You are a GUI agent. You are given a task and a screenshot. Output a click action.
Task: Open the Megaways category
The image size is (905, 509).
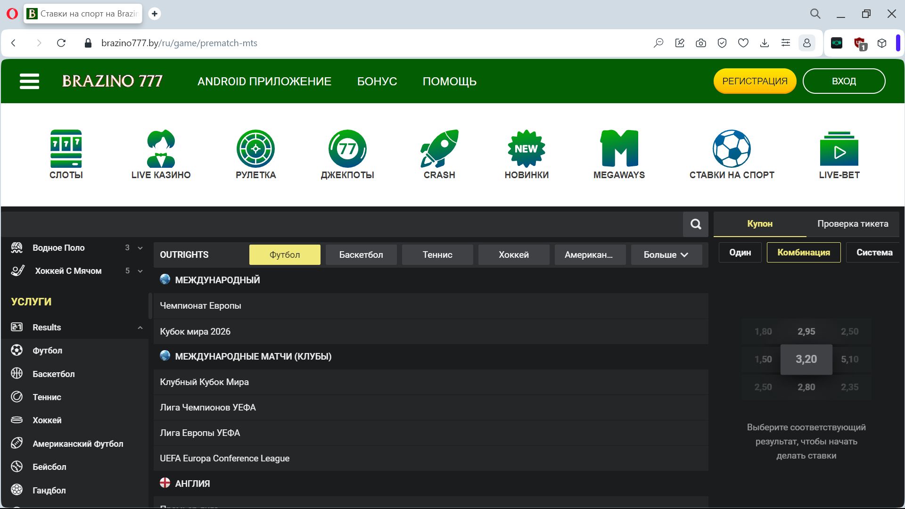619,155
